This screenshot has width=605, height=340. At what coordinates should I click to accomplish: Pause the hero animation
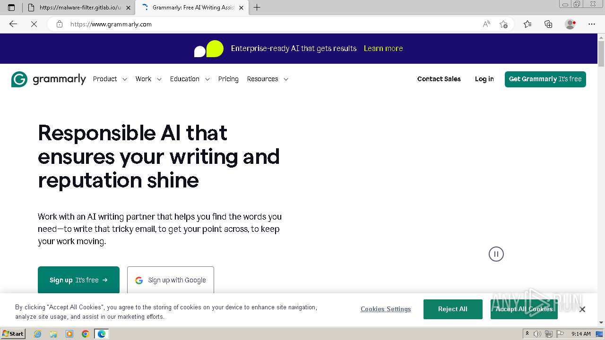(x=496, y=254)
